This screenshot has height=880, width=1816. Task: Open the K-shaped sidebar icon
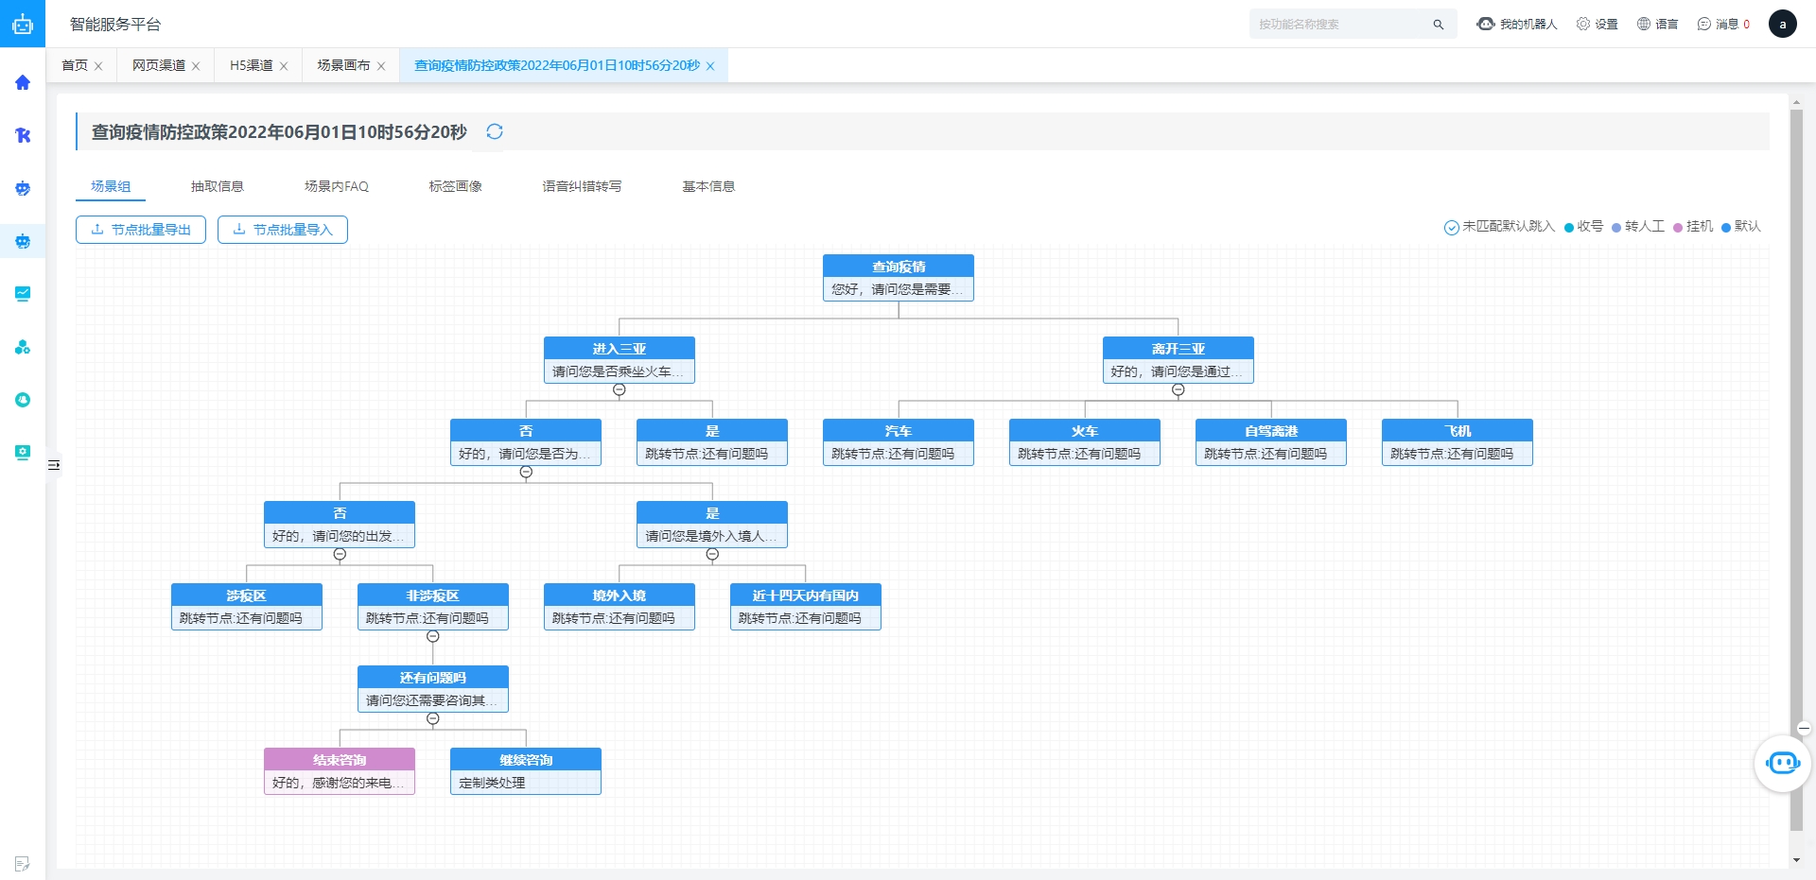tap(23, 135)
